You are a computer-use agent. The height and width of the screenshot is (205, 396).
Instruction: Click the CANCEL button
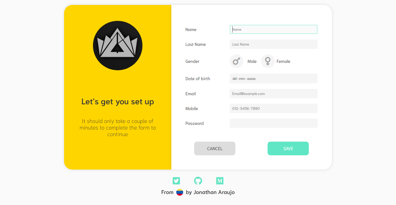pos(215,148)
